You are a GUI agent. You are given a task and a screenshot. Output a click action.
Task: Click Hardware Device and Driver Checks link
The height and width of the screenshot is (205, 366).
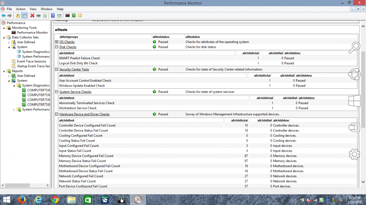[x=85, y=114]
